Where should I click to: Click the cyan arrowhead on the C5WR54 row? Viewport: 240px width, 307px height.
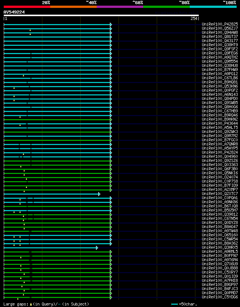tap(111, 239)
